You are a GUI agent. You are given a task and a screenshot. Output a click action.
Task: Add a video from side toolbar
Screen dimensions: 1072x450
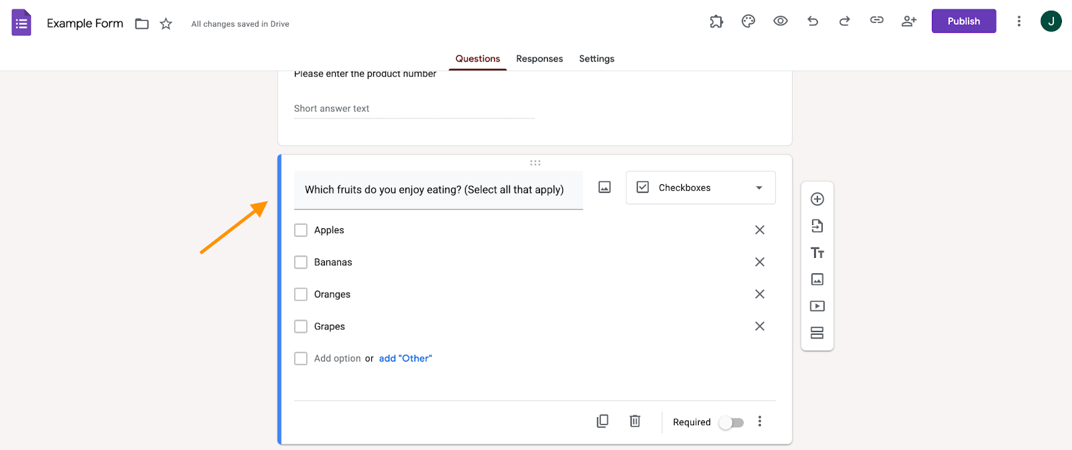817,306
